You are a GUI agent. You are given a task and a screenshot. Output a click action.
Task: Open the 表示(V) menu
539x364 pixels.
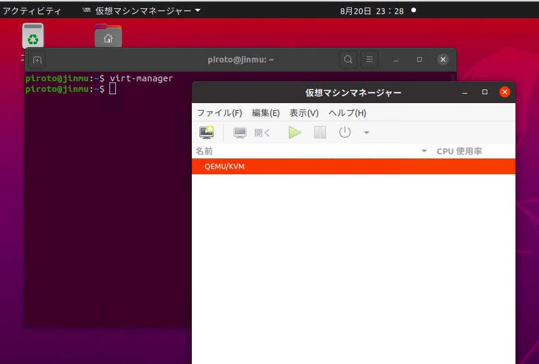pos(304,113)
